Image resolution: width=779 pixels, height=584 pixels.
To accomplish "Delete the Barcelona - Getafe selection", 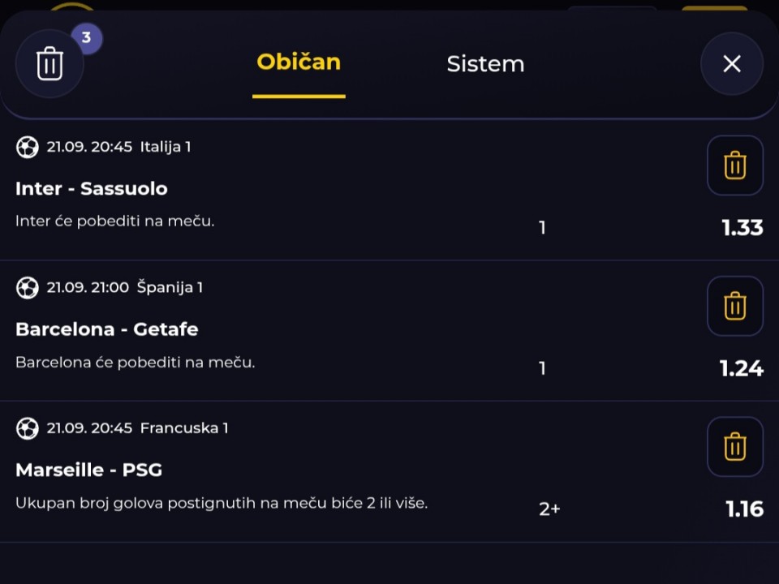I will coord(735,306).
